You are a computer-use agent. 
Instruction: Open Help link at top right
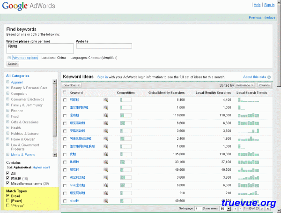(x=257, y=5)
